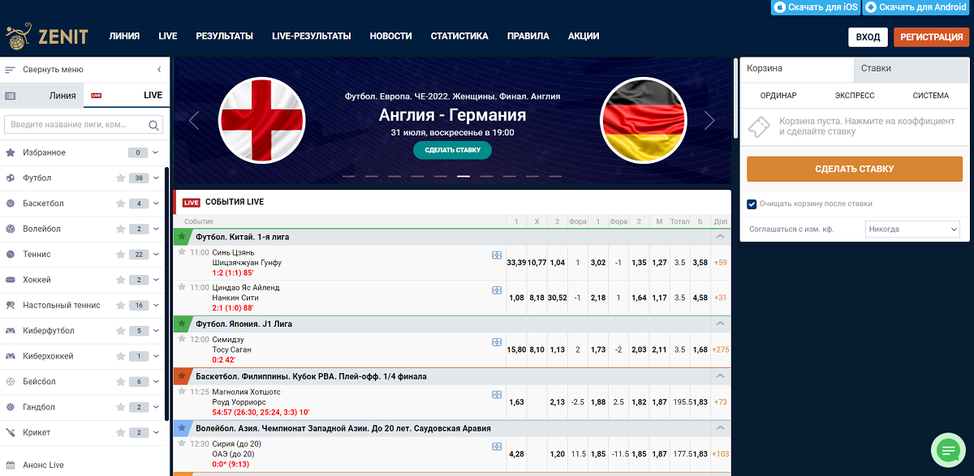The height and width of the screenshot is (476, 974).
Task: Click the Хоккей sport icon in sidebar
Action: pos(11,280)
